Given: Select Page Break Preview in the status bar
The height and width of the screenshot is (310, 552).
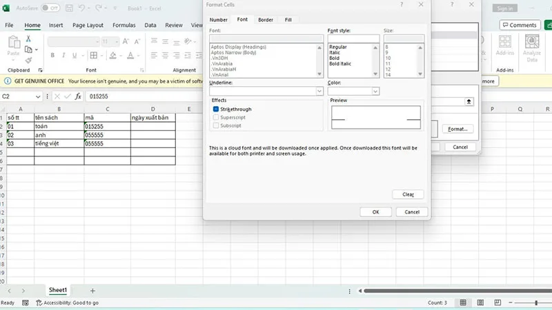Looking at the screenshot, I should point(497,302).
